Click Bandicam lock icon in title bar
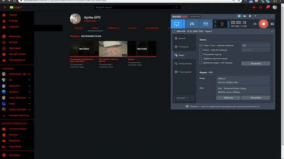Screen dimensions: 284x159 (239, 16)
